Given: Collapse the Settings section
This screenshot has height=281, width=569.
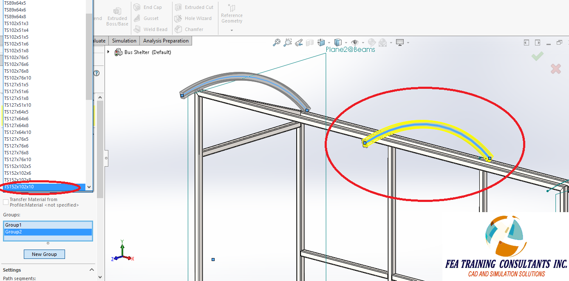Looking at the screenshot, I should pyautogui.click(x=92, y=270).
